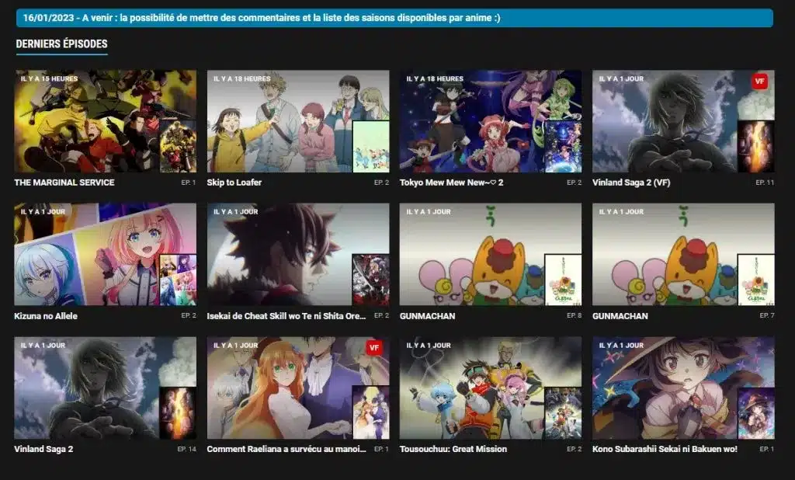
Task: Click the VF badge on Comment Raeliana card
Action: coord(374,346)
